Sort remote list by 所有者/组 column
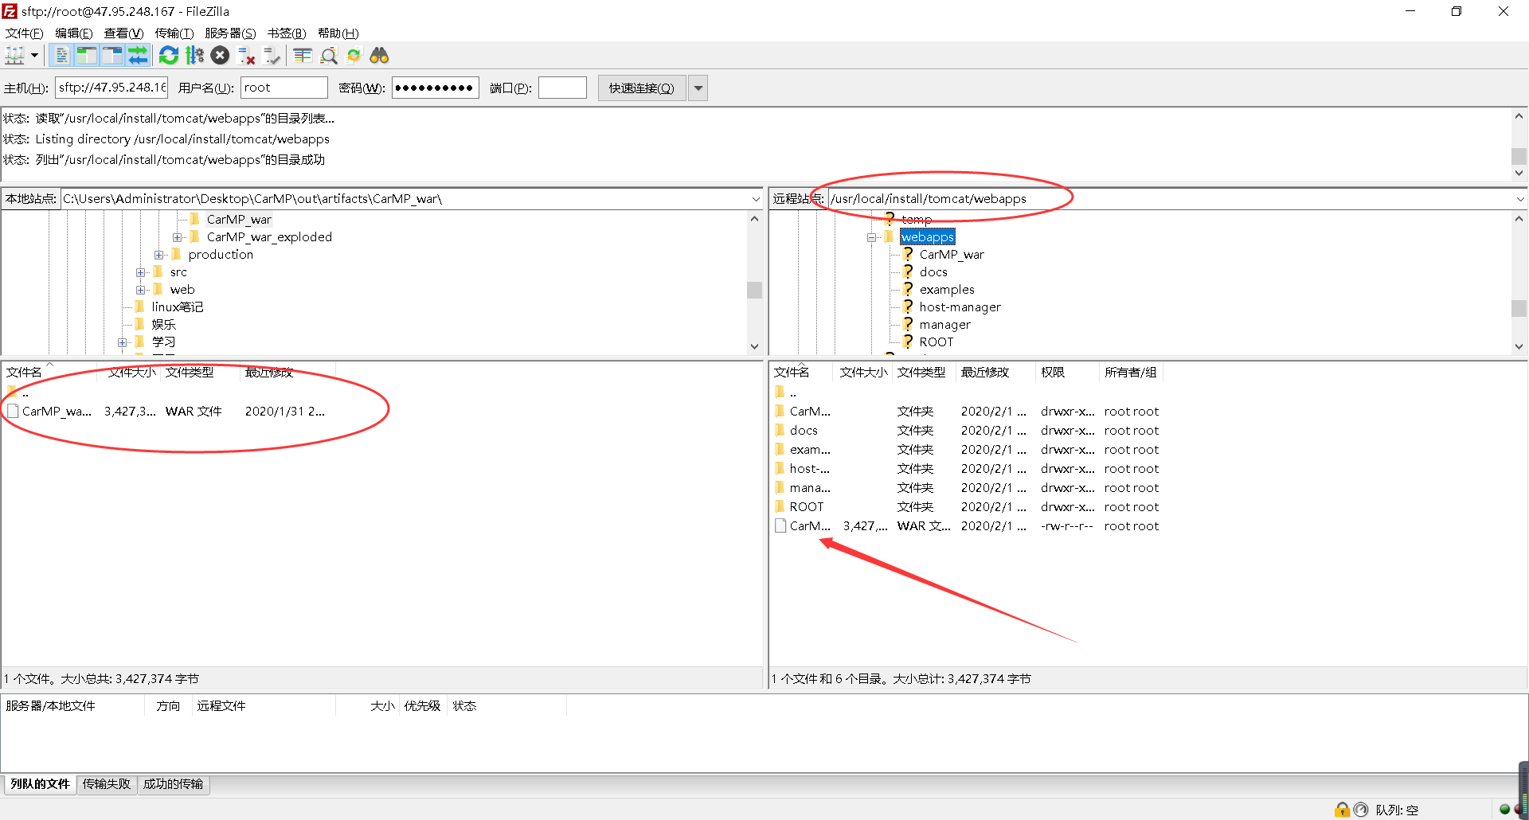Screen dimensions: 1529x820 coord(1130,373)
